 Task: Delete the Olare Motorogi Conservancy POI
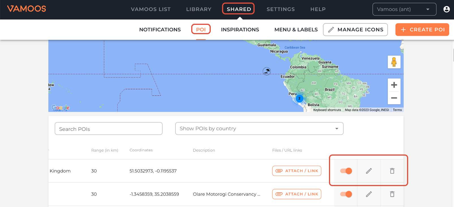(392, 194)
